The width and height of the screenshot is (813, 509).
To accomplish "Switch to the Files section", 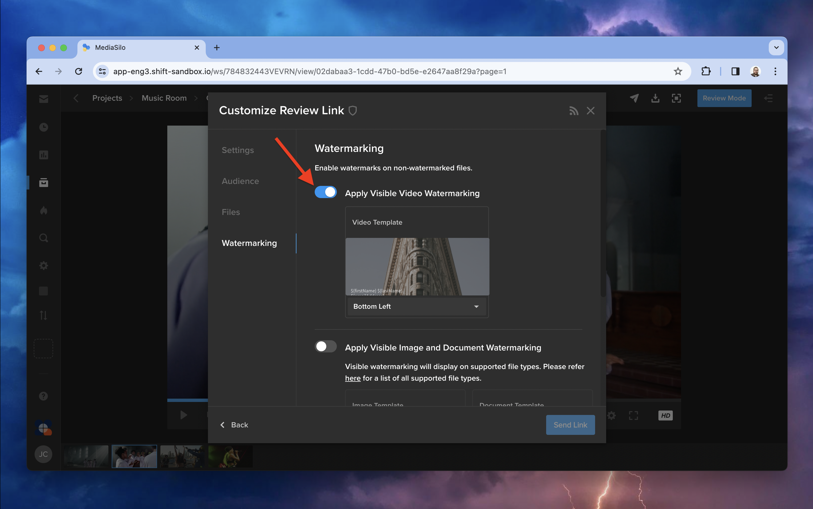I will 231,212.
